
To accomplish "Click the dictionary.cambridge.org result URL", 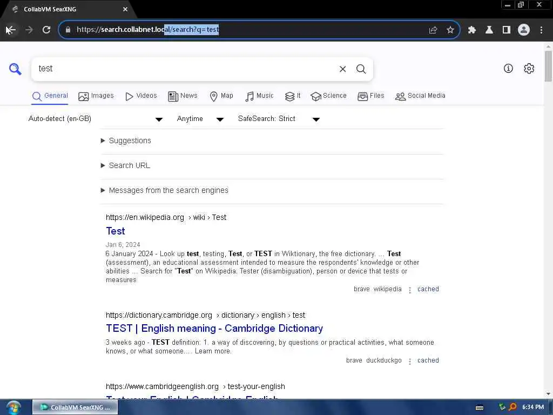I will coord(206,316).
